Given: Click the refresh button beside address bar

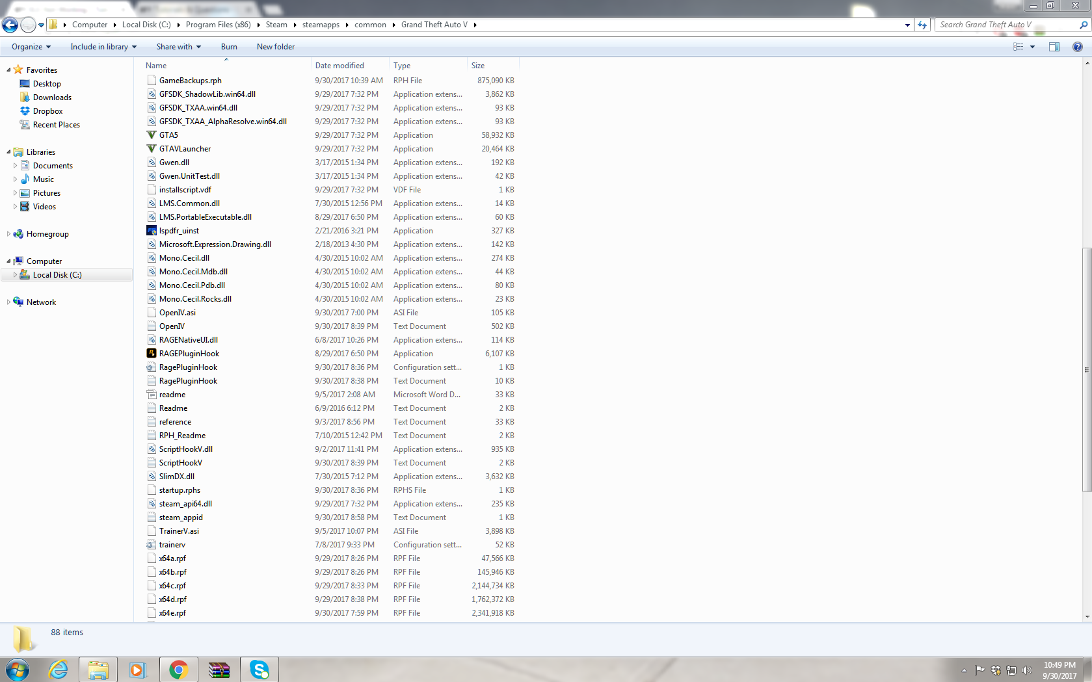Looking at the screenshot, I should [x=922, y=25].
